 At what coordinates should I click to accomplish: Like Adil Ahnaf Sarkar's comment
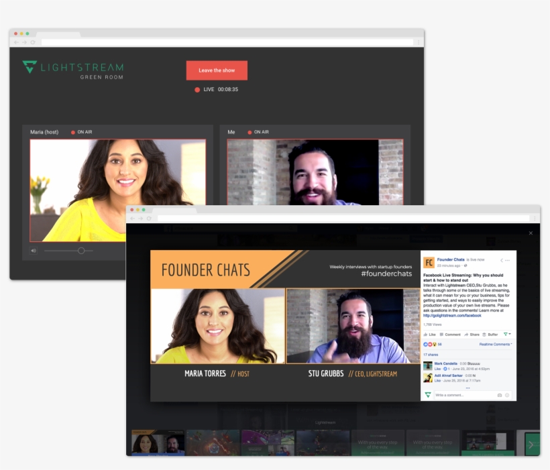tap(437, 381)
